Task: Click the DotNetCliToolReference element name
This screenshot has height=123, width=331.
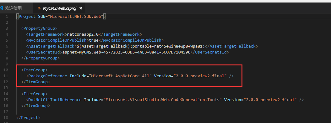Action: (55, 100)
